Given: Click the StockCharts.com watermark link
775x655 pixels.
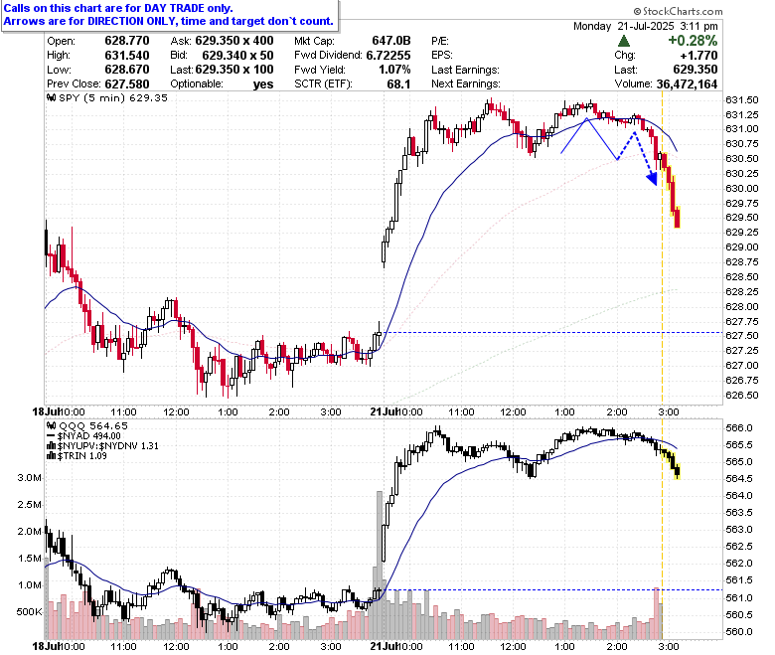Looking at the screenshot, I should [678, 11].
